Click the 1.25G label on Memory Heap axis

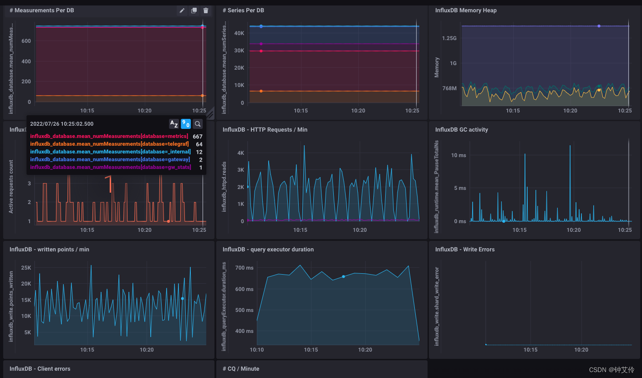point(449,39)
